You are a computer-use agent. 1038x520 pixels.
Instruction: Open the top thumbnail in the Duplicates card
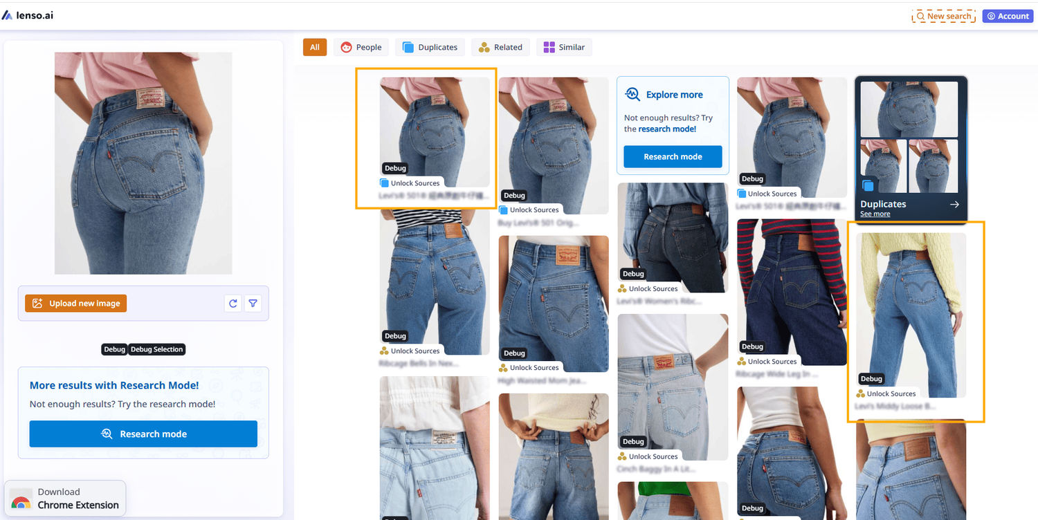909,109
